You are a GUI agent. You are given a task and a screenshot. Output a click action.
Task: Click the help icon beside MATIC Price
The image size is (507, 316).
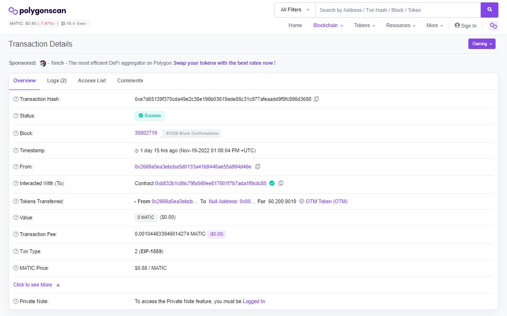(16, 268)
